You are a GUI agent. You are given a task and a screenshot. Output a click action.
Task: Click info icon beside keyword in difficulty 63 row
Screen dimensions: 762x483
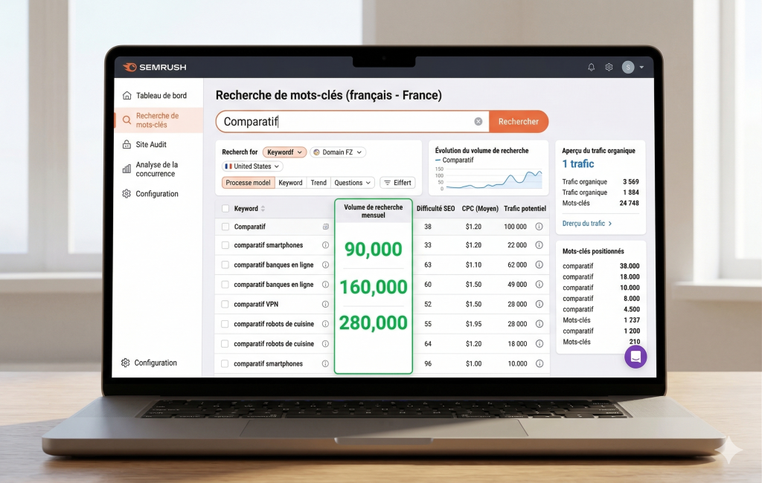pos(326,265)
